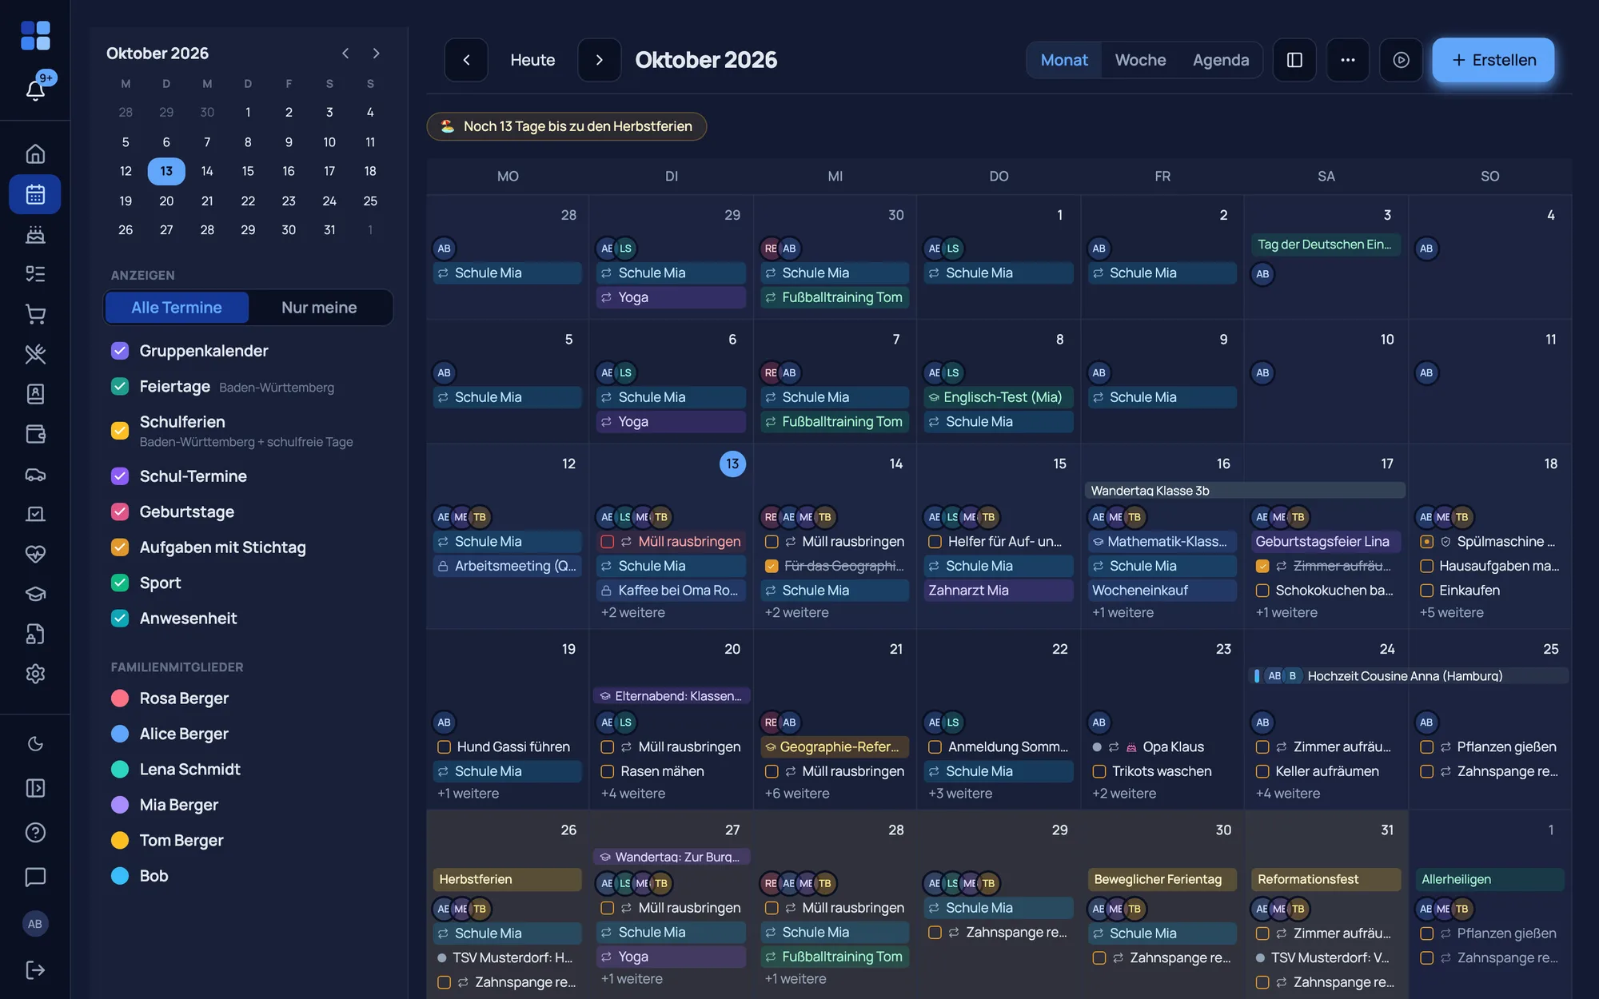Image resolution: width=1599 pixels, height=999 pixels.
Task: Select Nur meine filter
Action: pyautogui.click(x=319, y=308)
